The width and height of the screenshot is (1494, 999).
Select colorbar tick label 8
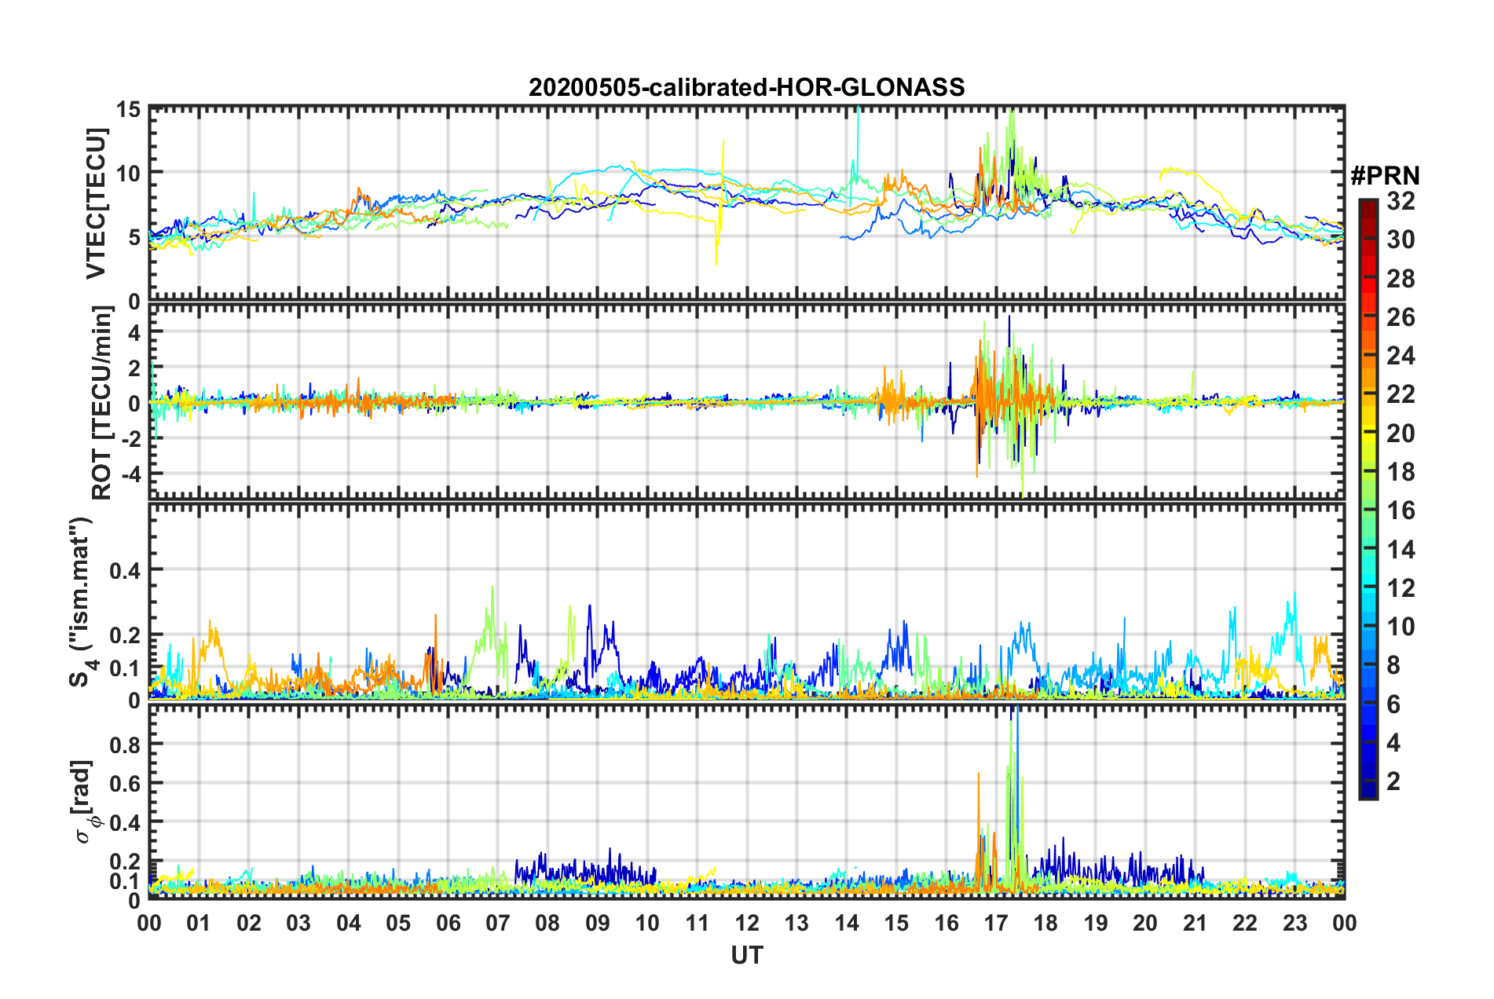(x=1393, y=665)
